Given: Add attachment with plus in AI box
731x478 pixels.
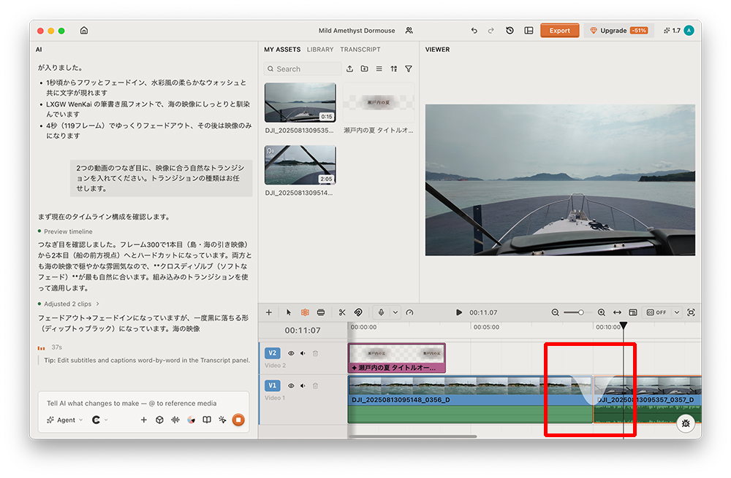Looking at the screenshot, I should coord(143,420).
